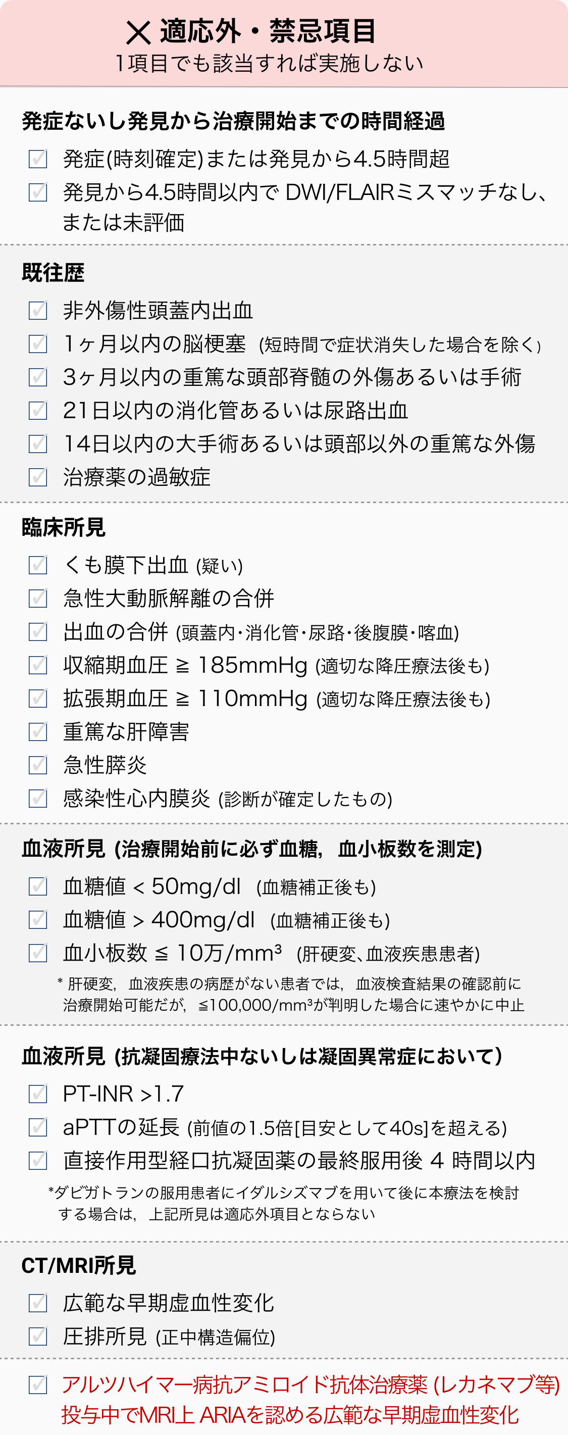The width and height of the screenshot is (568, 1435).
Task: Uncheck the 治療薬の過敏症 checkbox
Action: (37, 477)
